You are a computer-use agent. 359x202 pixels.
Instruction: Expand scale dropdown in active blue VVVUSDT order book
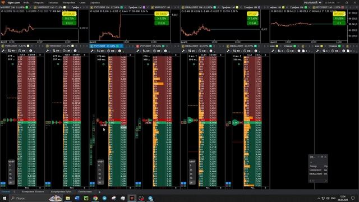point(101,50)
